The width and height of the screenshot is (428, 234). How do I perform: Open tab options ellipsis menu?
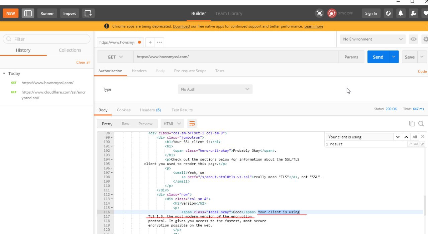(159, 42)
